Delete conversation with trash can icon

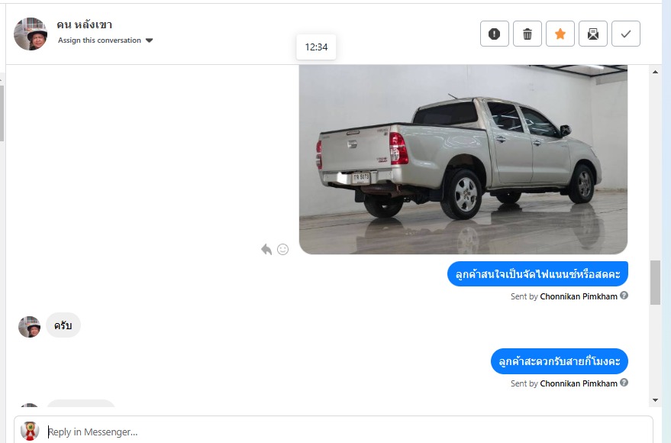(527, 34)
